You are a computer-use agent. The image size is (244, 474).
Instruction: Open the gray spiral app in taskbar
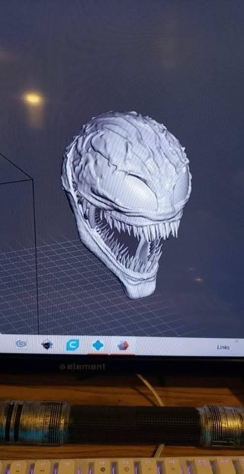tap(21, 344)
